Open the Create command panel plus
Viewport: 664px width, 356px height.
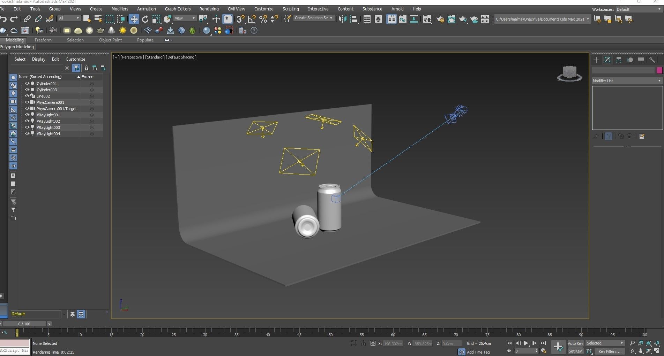[596, 60]
